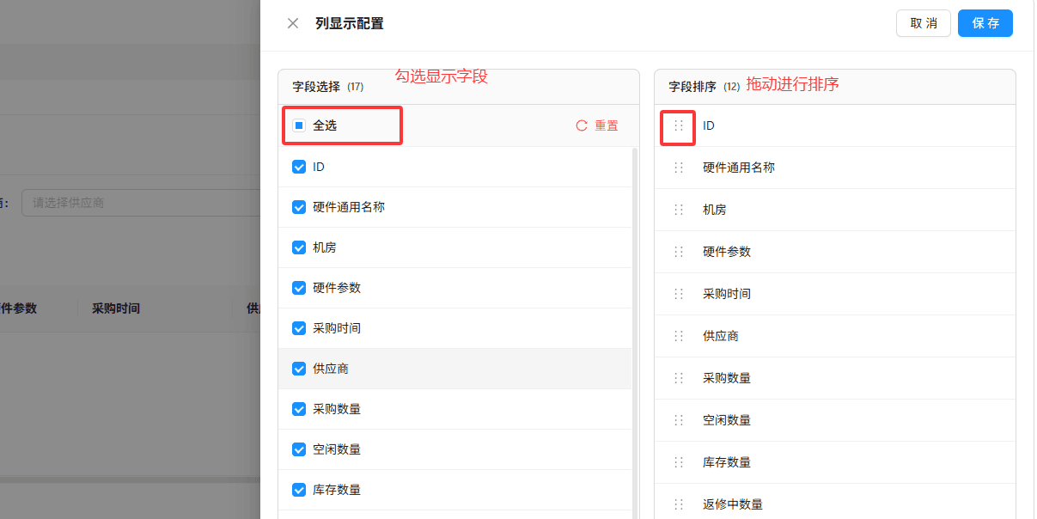Grab drag handle for 机房 row
Screen dimensions: 1037x519
679,210
